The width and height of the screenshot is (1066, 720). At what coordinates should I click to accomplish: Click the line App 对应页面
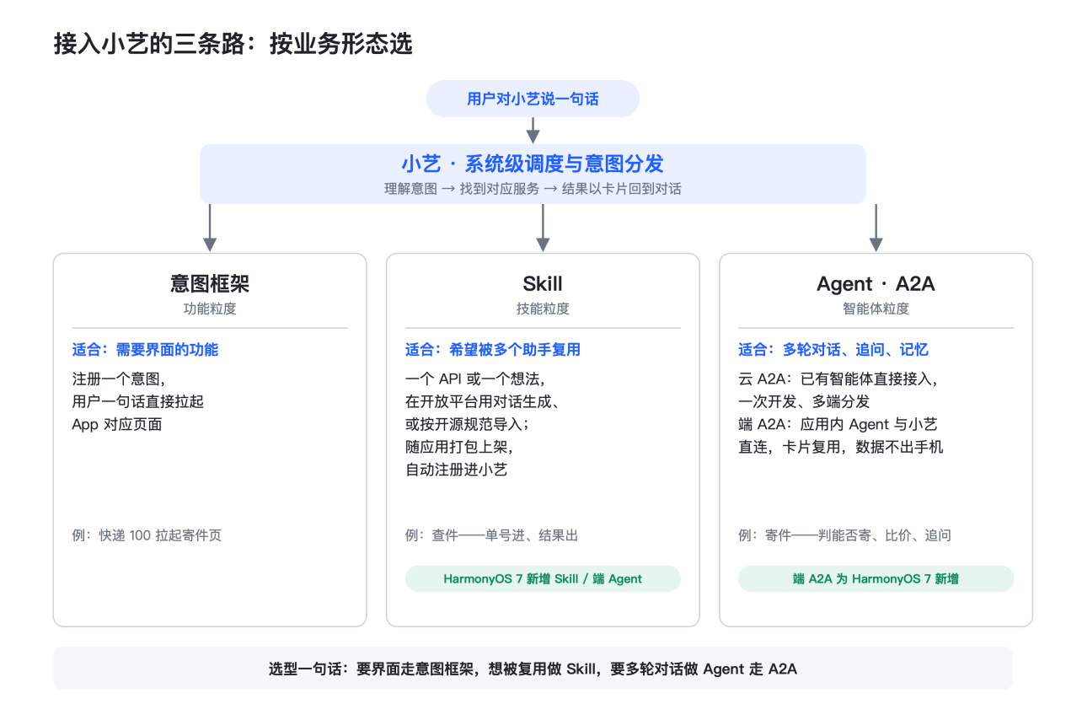(117, 424)
